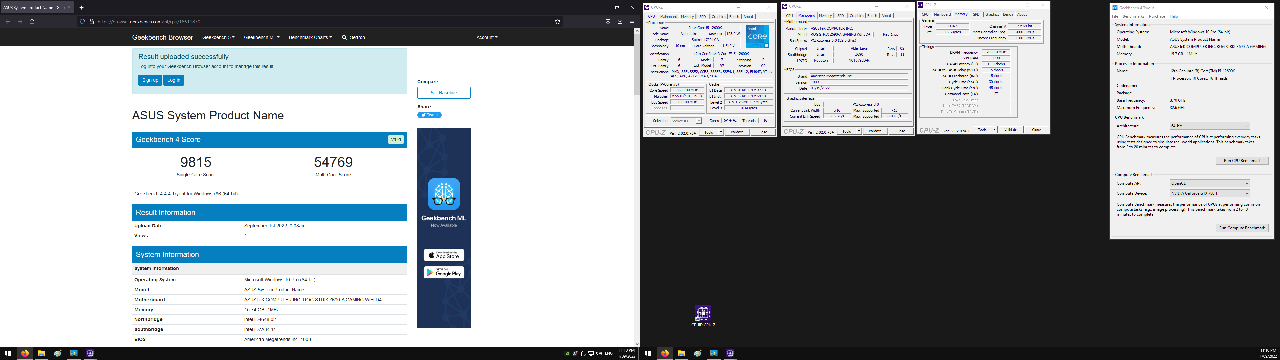This screenshot has width=1280, height=360.
Task: Open the CPUID CPU-Z desktop shortcut
Action: pyautogui.click(x=703, y=316)
